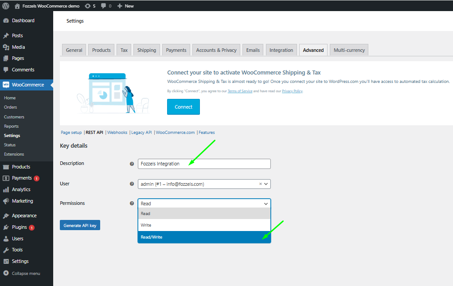
Task: Open the General settings tab
Action: coord(74,50)
